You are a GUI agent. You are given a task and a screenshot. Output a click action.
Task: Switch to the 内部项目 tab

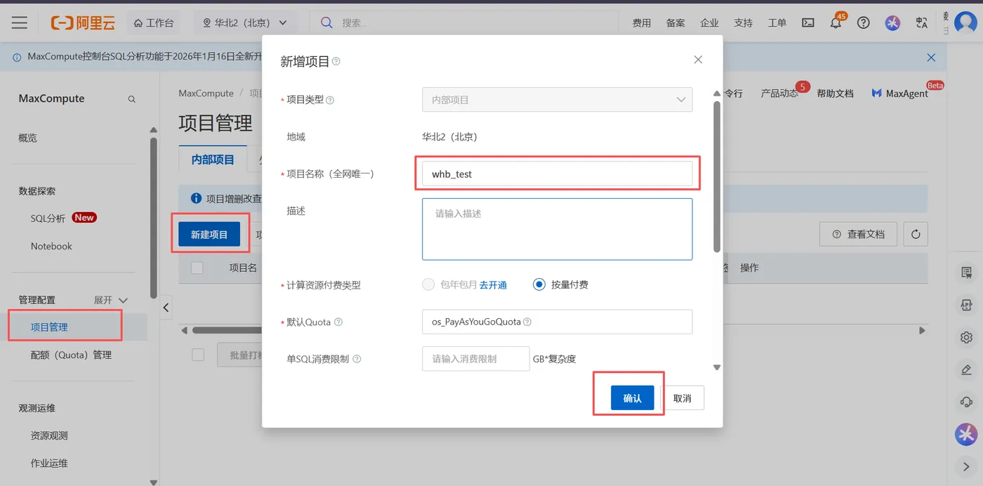213,159
